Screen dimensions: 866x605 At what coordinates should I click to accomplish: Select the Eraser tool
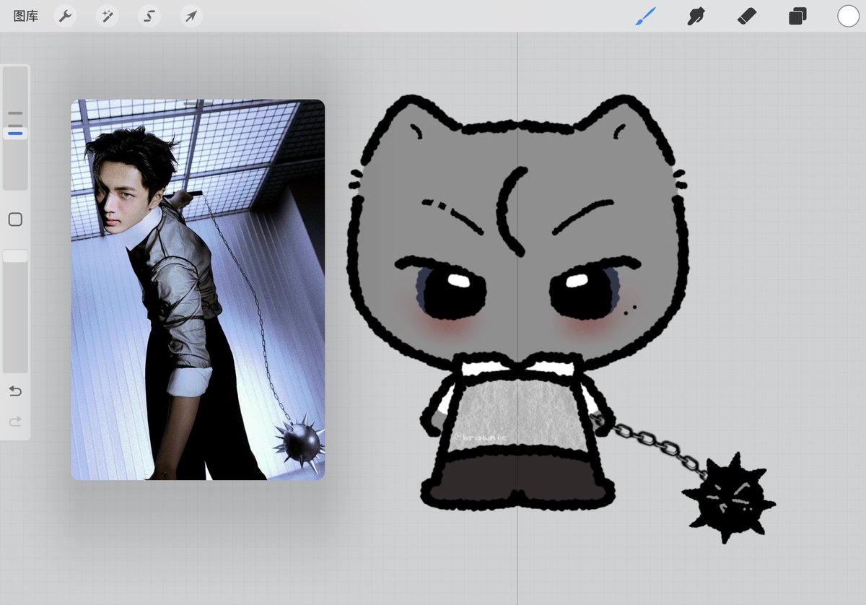pos(747,16)
